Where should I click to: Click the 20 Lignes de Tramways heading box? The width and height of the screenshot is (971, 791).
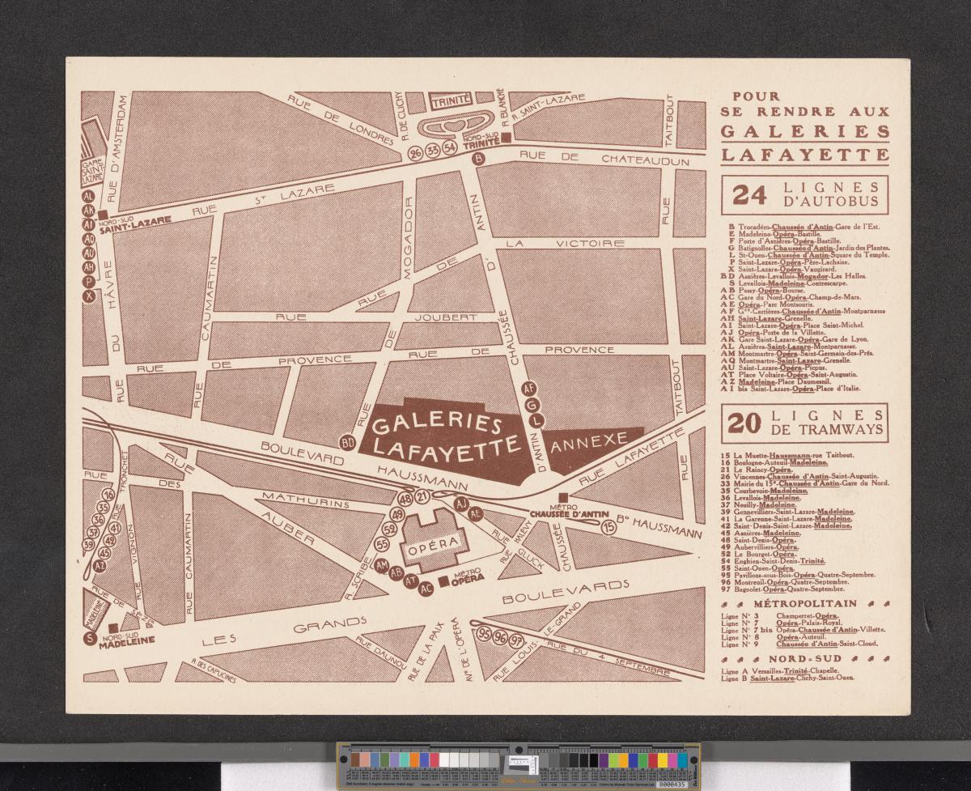tap(804, 423)
